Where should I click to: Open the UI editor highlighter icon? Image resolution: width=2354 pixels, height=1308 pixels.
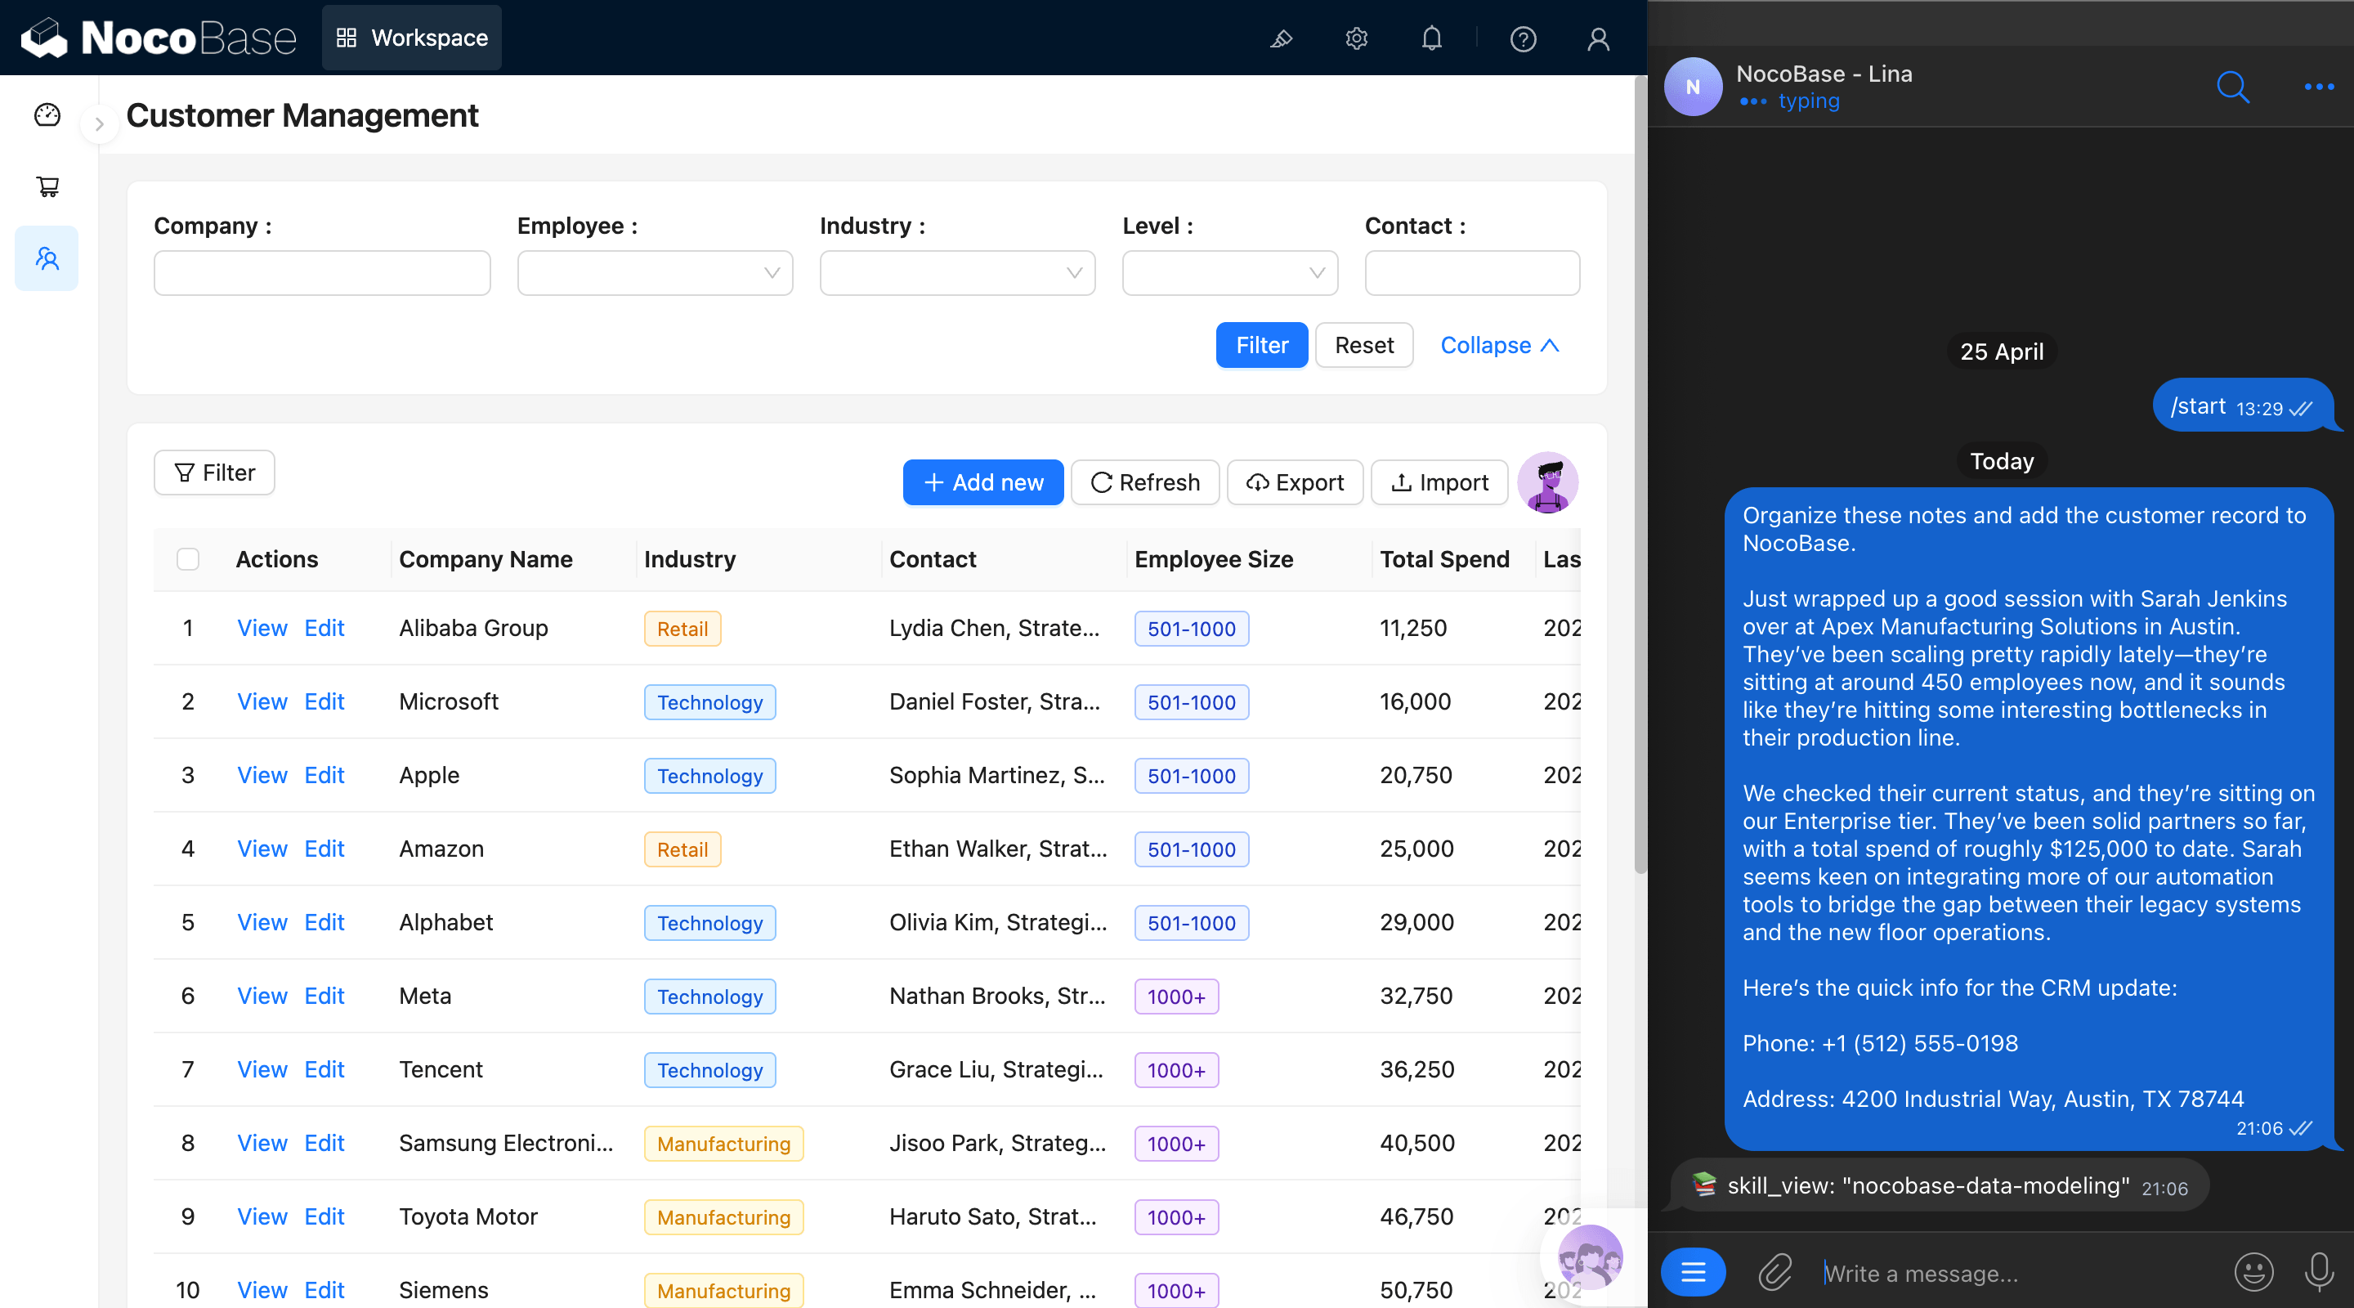[x=1281, y=38]
